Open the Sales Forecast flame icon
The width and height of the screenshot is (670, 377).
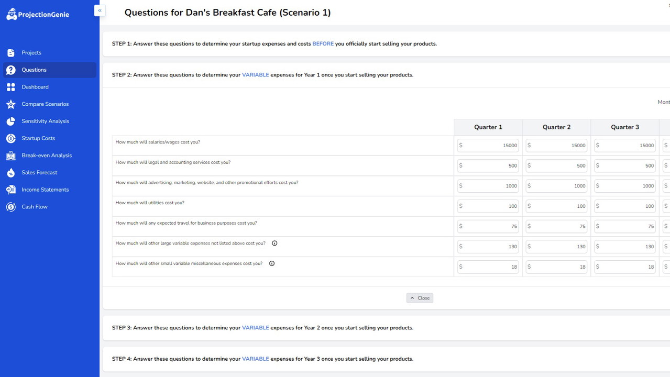[11, 173]
